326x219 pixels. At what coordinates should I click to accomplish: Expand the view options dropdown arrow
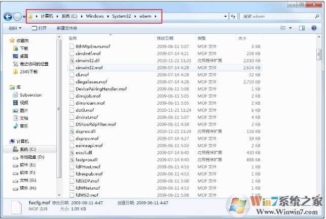coord(291,28)
